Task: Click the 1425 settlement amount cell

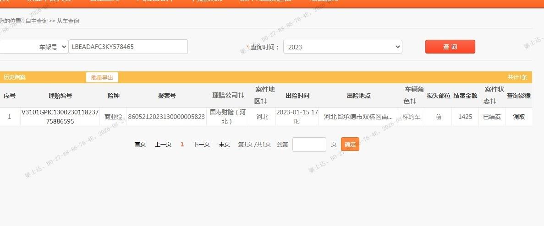Action: pyautogui.click(x=465, y=117)
